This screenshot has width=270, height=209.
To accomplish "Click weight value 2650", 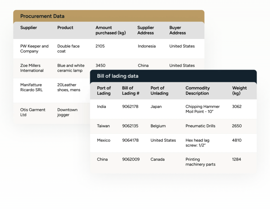I will 237,126.
